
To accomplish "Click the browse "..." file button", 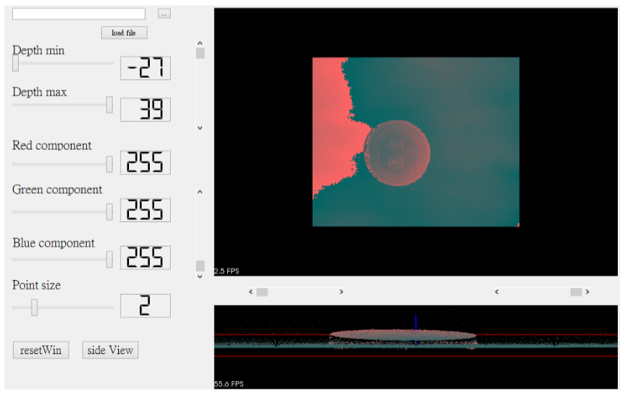I will point(164,14).
